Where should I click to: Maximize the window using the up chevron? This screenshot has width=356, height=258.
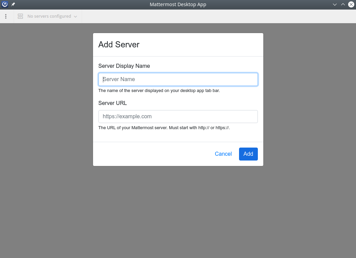(343, 4)
